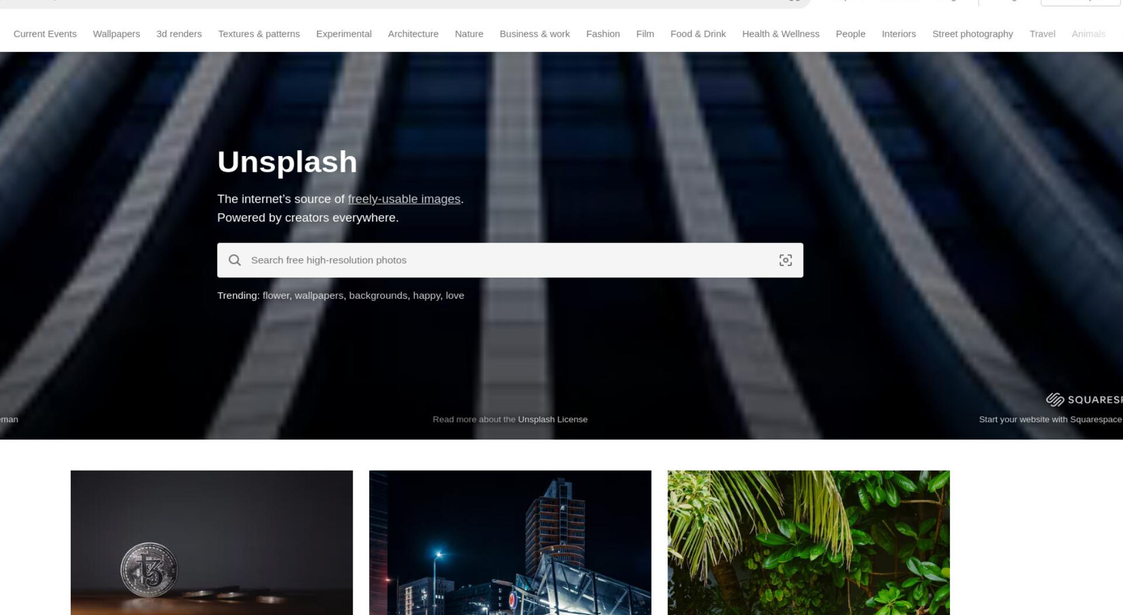The height and width of the screenshot is (615, 1123).
Task: Open the Film category
Action: (645, 34)
